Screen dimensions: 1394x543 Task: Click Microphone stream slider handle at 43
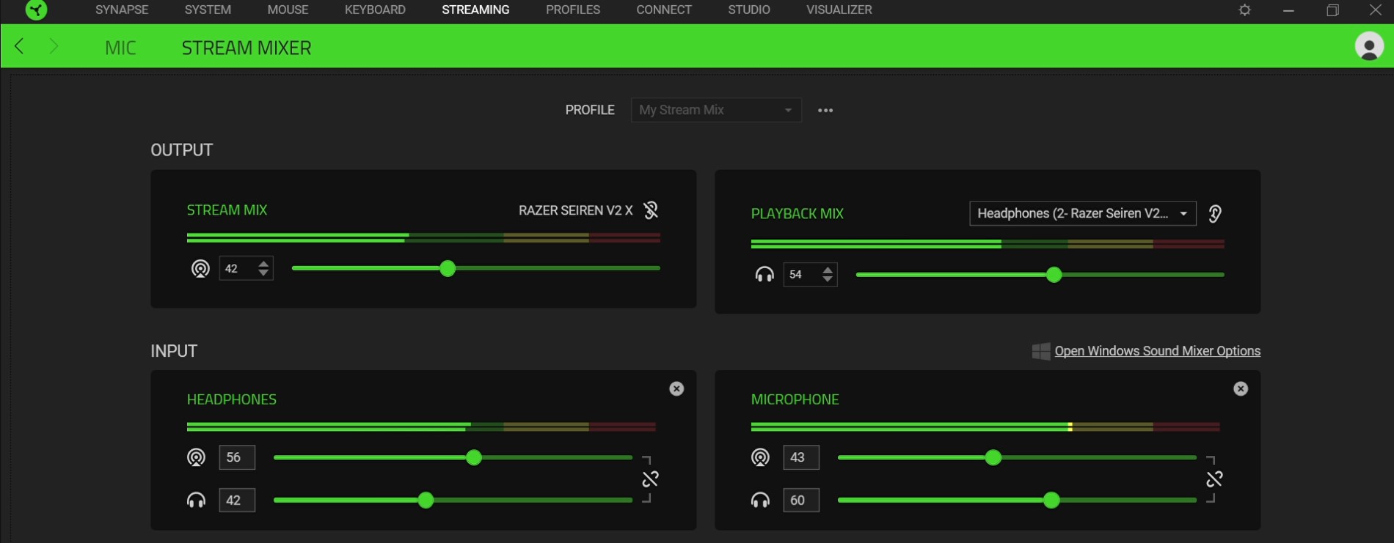pos(993,457)
